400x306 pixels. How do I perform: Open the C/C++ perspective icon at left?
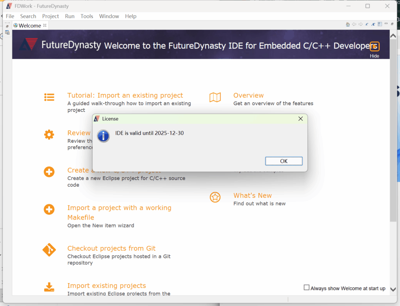(x=7, y=33)
